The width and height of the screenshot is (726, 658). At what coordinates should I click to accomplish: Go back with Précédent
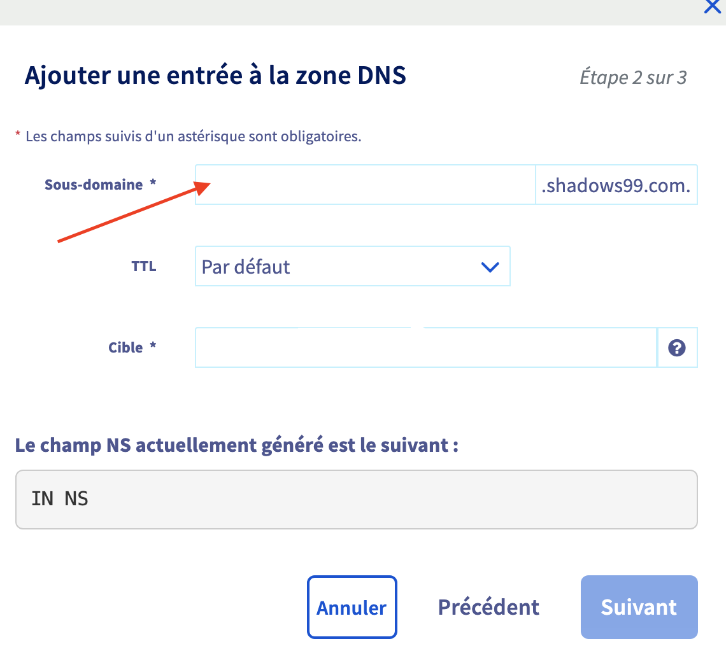(x=488, y=607)
